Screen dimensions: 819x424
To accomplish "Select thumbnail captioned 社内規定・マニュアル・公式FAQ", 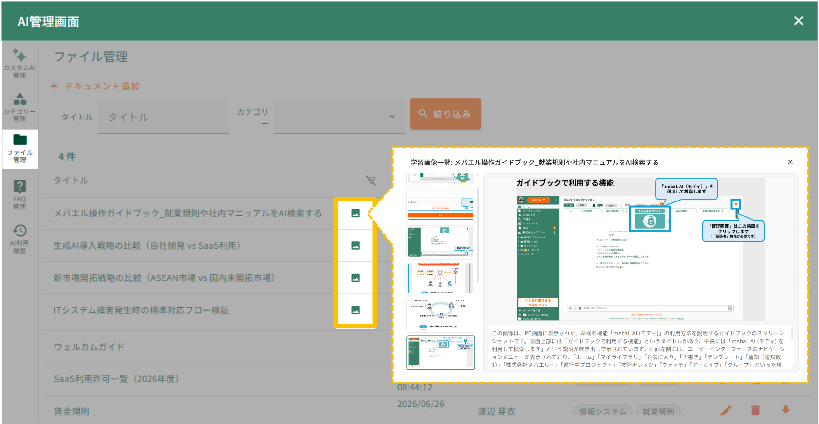I will (x=441, y=279).
